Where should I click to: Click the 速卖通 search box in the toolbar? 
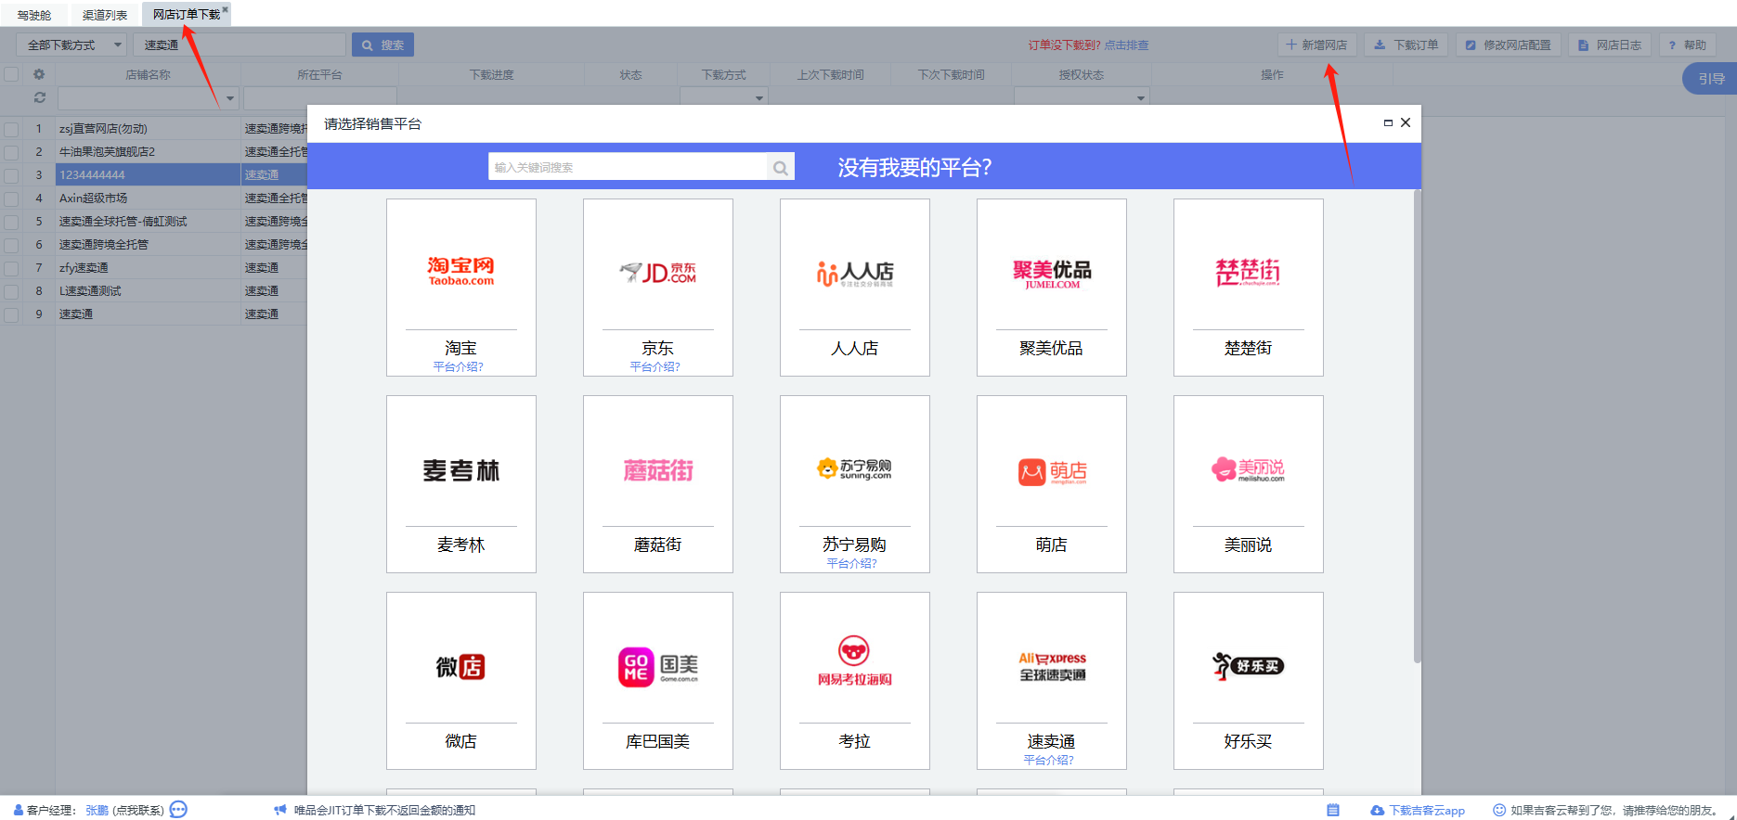(x=240, y=45)
